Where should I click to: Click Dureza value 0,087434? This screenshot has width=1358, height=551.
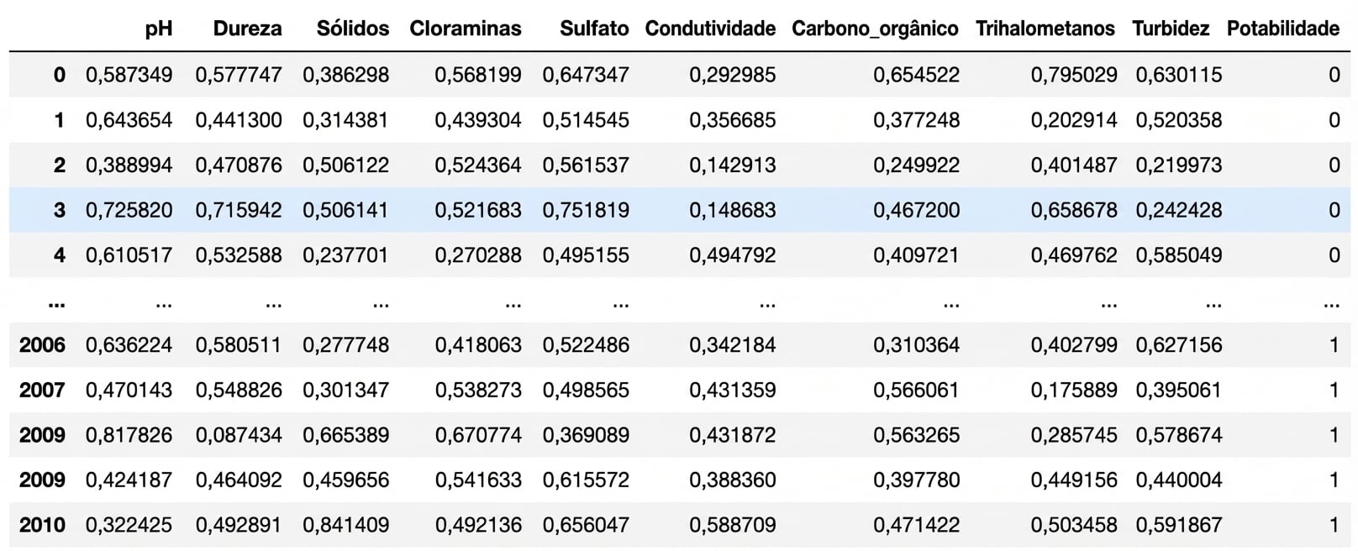(x=239, y=435)
